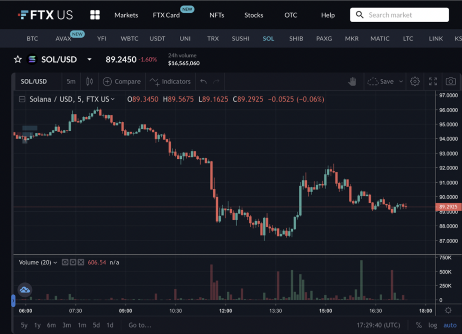
Task: Open Volume indicator settings icon
Action: click(73, 263)
